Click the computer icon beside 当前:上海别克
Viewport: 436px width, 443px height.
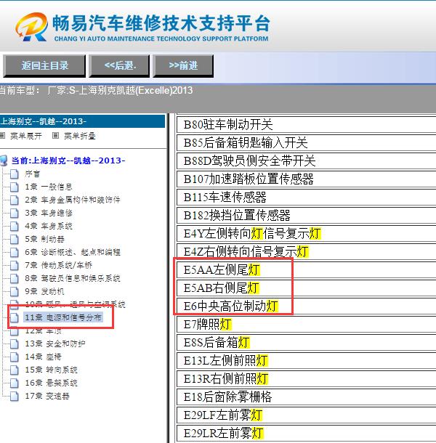point(4,160)
